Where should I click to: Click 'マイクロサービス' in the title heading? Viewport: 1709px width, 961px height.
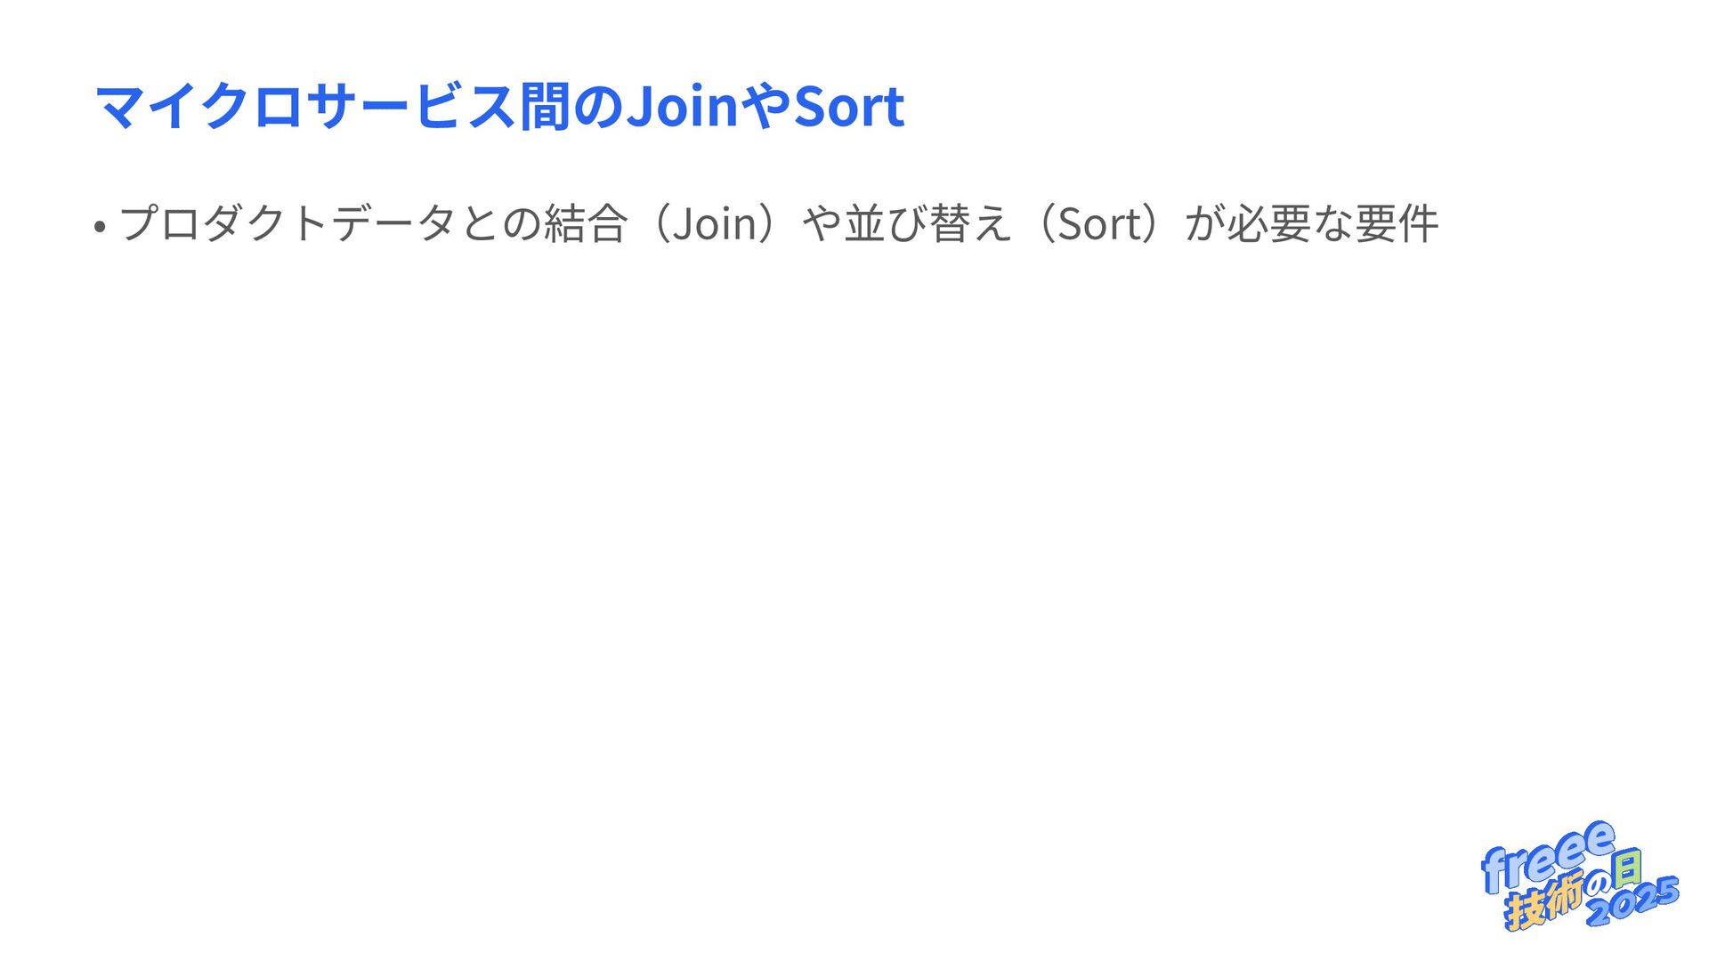click(x=305, y=106)
